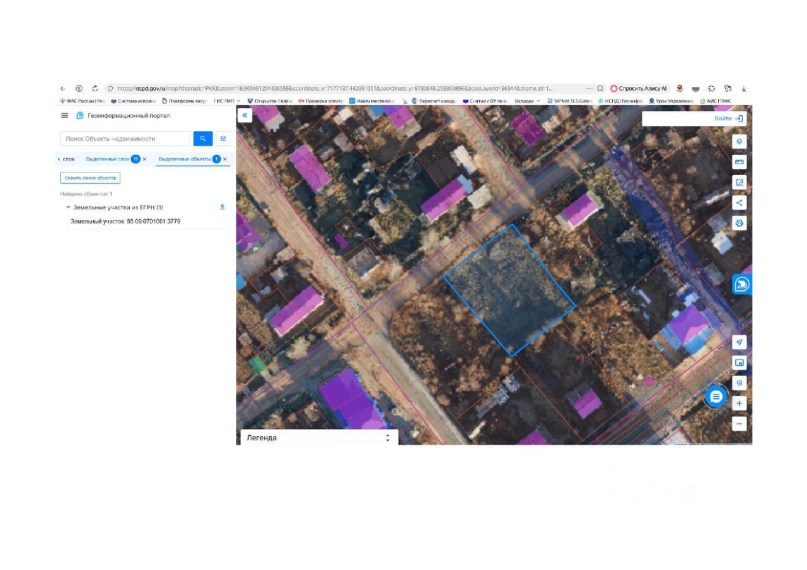Open the Урок Управление bookmark
807x570 pixels.
pos(671,101)
